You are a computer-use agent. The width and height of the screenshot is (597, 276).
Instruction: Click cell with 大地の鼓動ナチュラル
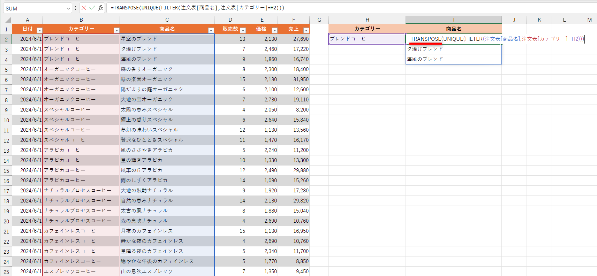tap(167, 191)
